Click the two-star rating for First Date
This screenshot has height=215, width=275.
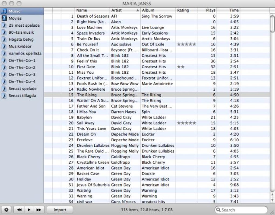[x=181, y=67]
